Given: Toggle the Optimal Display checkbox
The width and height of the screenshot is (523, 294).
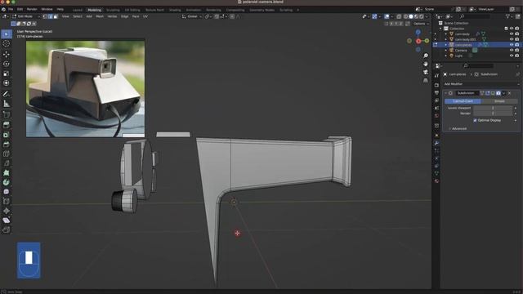Looking at the screenshot, I should point(475,120).
